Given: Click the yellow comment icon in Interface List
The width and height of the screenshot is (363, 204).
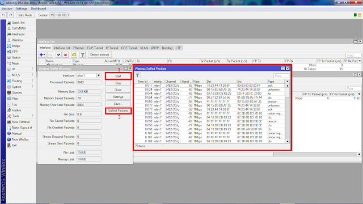Looking at the screenshot, I should [x=74, y=55].
